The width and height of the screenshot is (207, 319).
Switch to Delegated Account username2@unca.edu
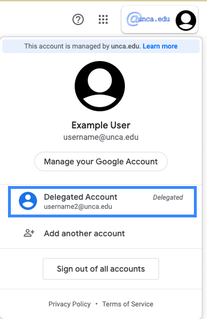(102, 201)
